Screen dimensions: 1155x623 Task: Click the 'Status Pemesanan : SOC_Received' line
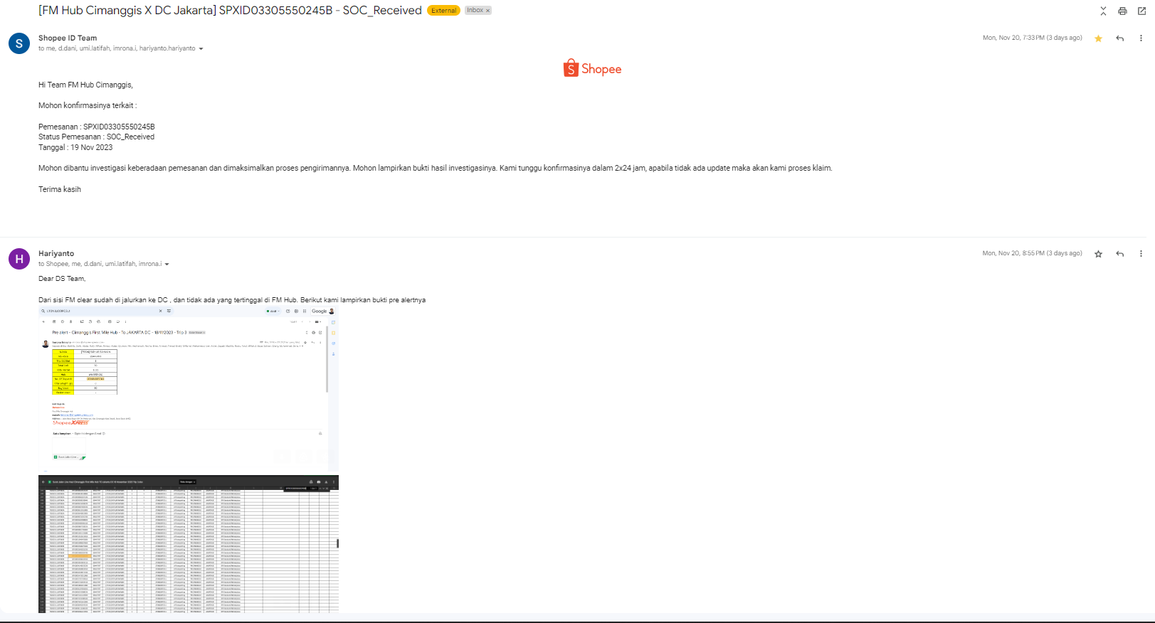click(x=96, y=137)
